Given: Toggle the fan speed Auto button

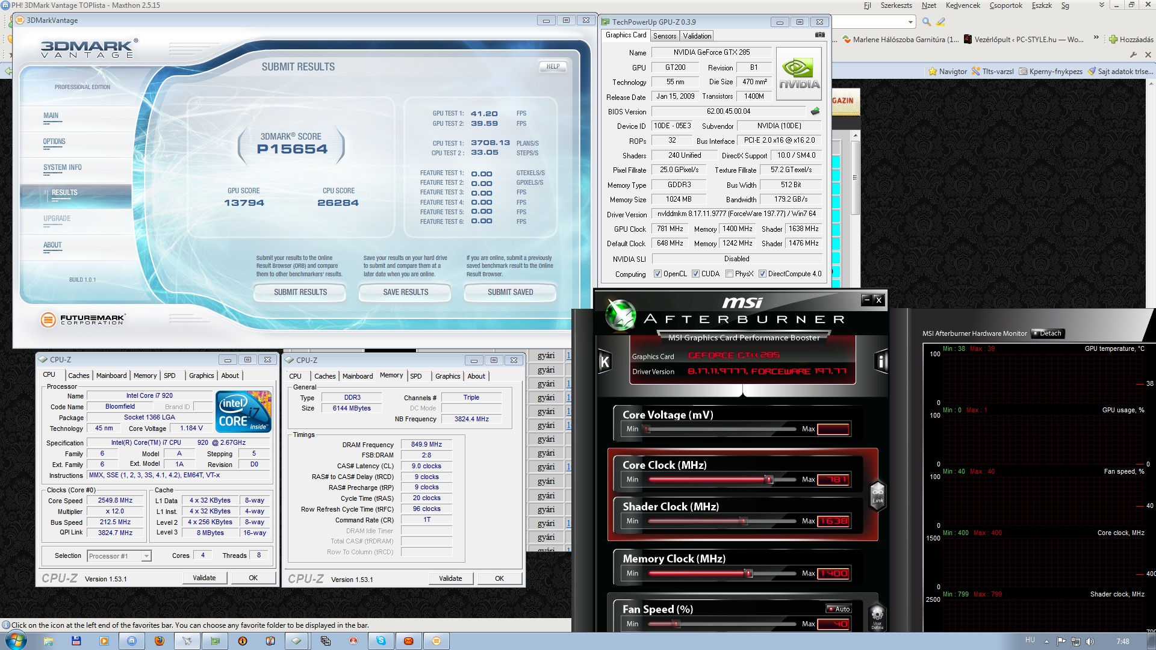Looking at the screenshot, I should 839,609.
